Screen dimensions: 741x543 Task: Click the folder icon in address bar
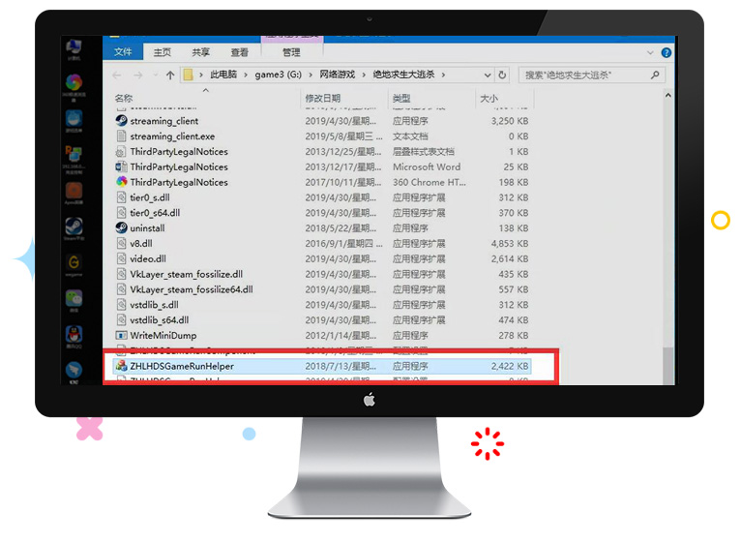[188, 75]
